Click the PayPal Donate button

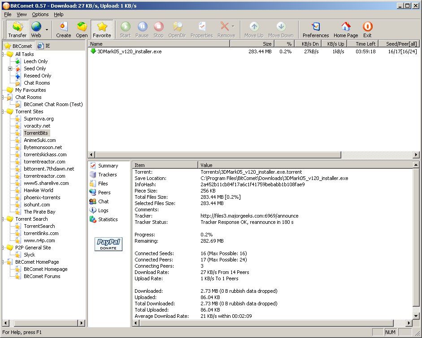click(x=109, y=244)
